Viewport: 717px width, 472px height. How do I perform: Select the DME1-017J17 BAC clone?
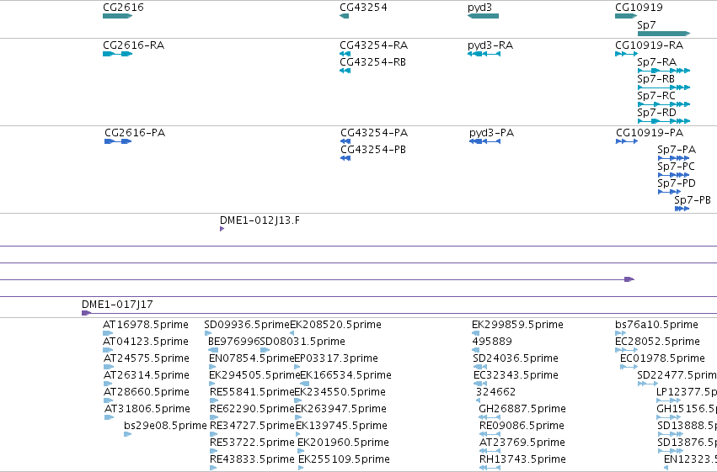click(399, 313)
